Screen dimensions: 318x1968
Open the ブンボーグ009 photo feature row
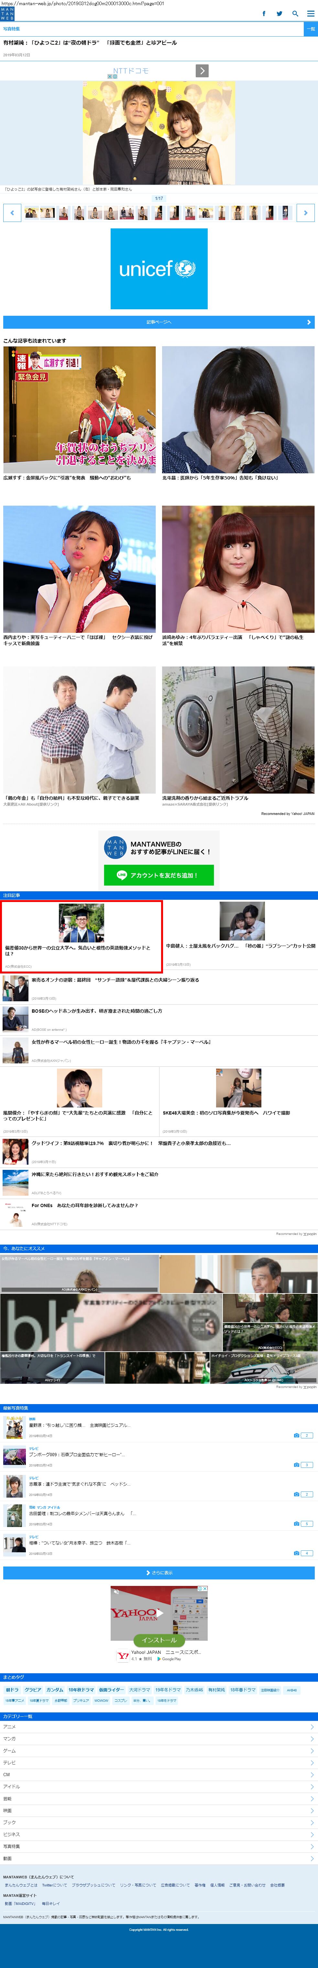click(x=159, y=1456)
